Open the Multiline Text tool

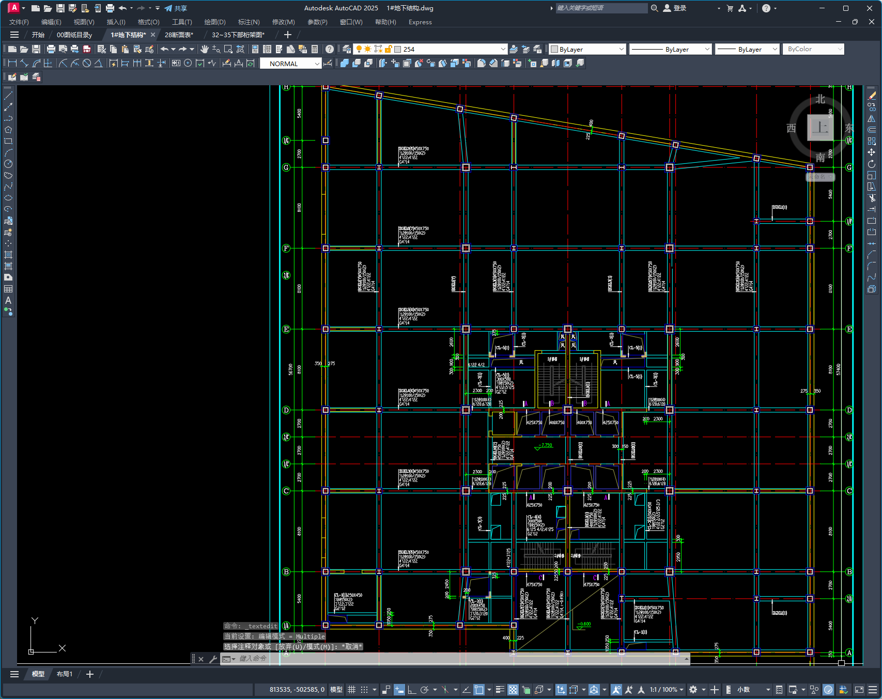click(8, 300)
